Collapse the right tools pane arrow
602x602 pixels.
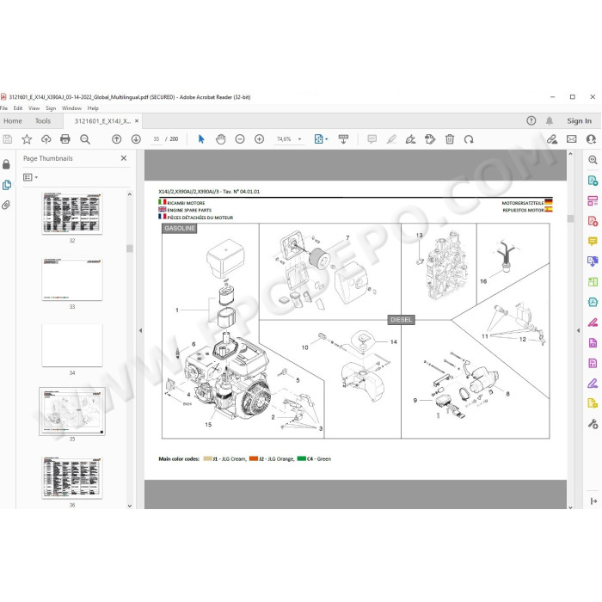point(578,330)
